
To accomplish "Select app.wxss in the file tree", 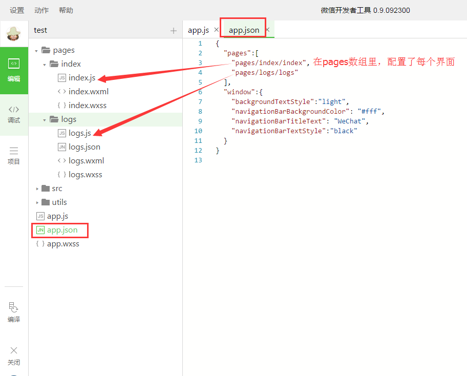I will click(63, 244).
